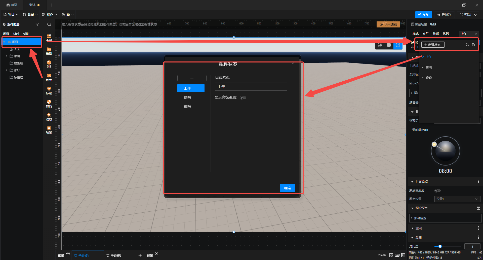Click the 确定 button in dialog
Screen dimensions: 483x260
[287, 188]
